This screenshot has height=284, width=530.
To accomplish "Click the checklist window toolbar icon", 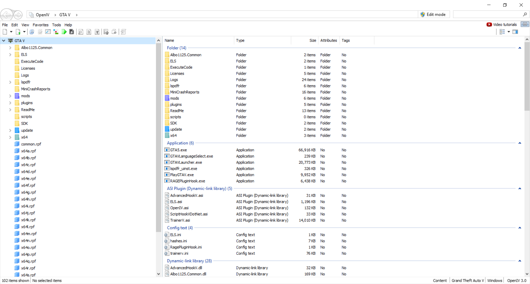I will click(48, 32).
